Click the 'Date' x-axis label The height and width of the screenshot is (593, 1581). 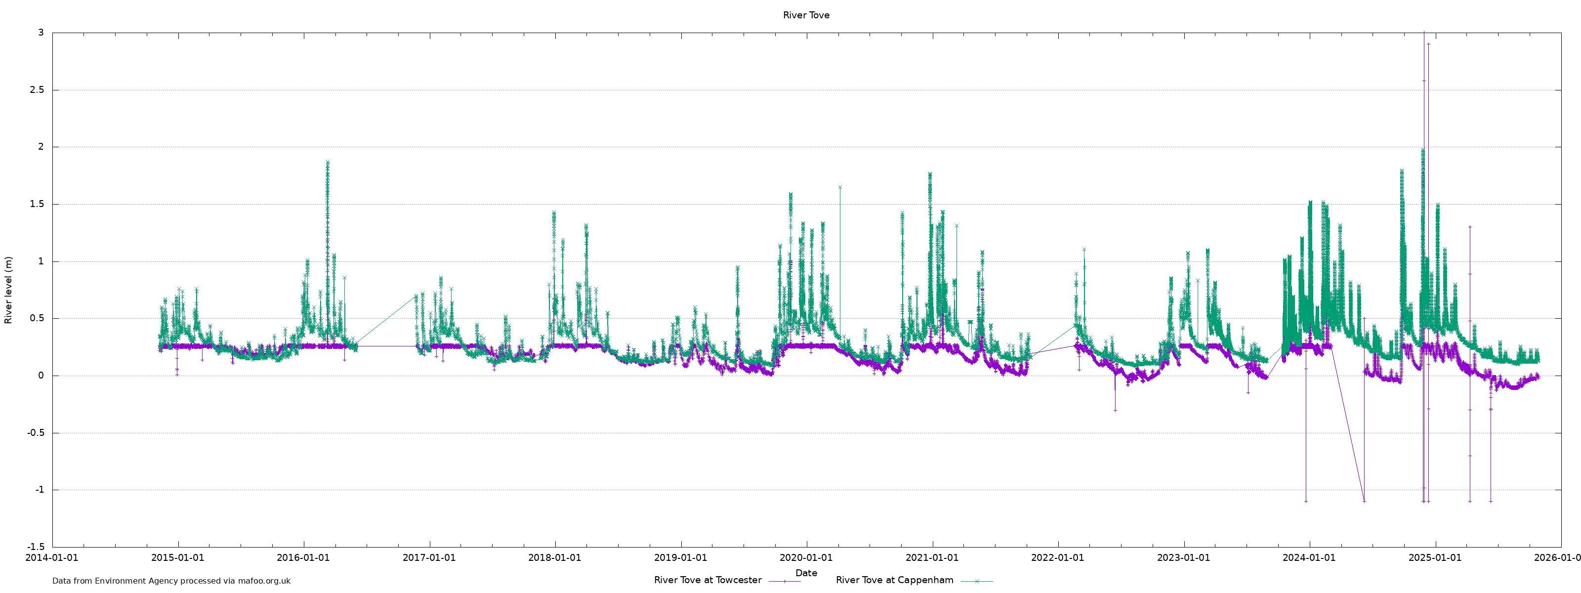(x=806, y=573)
